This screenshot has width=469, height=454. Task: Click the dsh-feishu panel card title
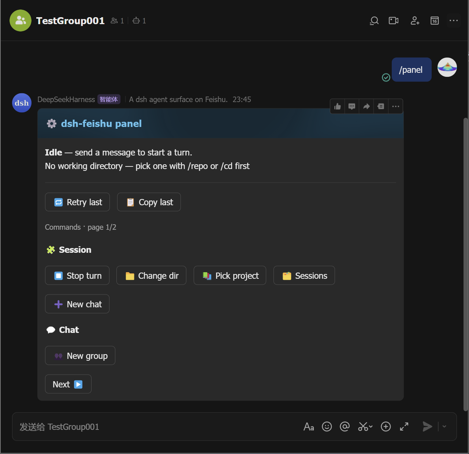click(x=101, y=124)
